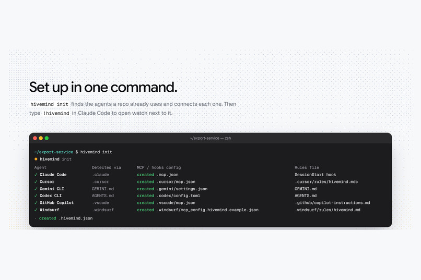Click the heading 'Set up in one command.'
This screenshot has height=280, width=421.
point(103,88)
